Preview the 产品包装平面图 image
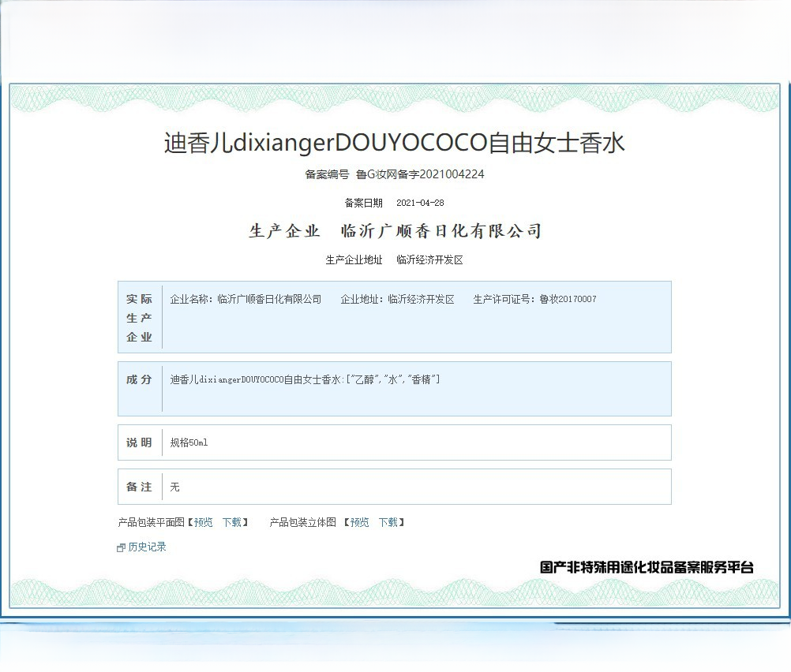Viewport: 791px width, 672px height. click(203, 522)
